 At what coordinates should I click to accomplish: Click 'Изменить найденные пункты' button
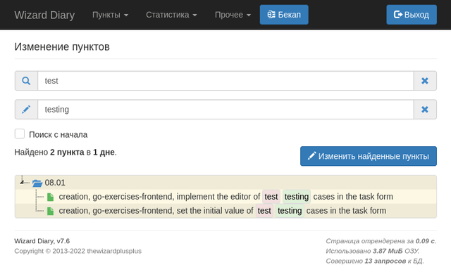369,156
